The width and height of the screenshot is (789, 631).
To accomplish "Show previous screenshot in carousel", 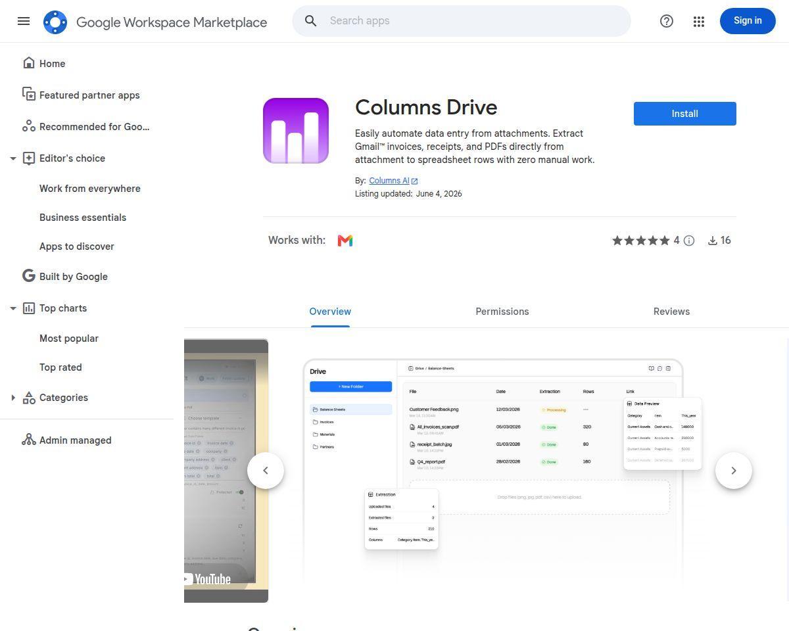I will [266, 471].
